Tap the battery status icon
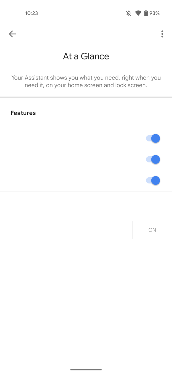The image size is (172, 373). [x=146, y=13]
